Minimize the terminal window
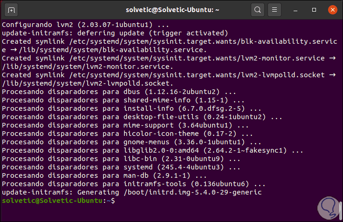 [x=295, y=10]
